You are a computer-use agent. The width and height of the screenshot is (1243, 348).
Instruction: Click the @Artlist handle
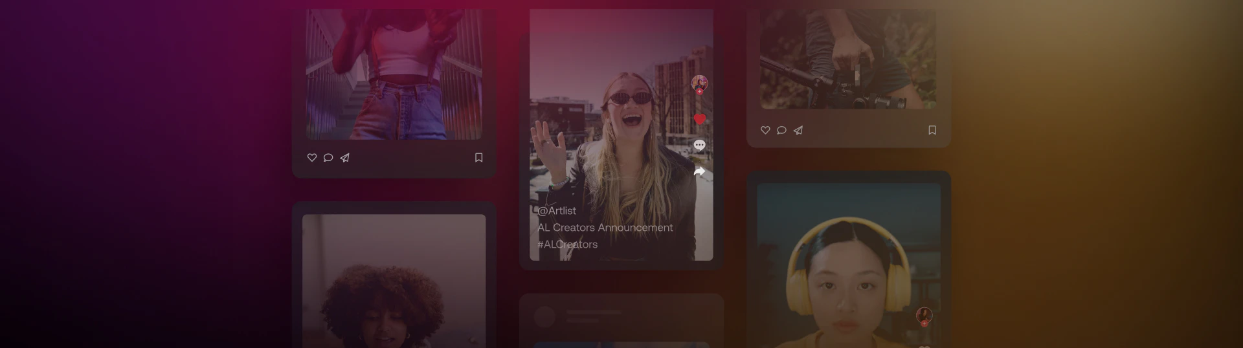tap(557, 210)
